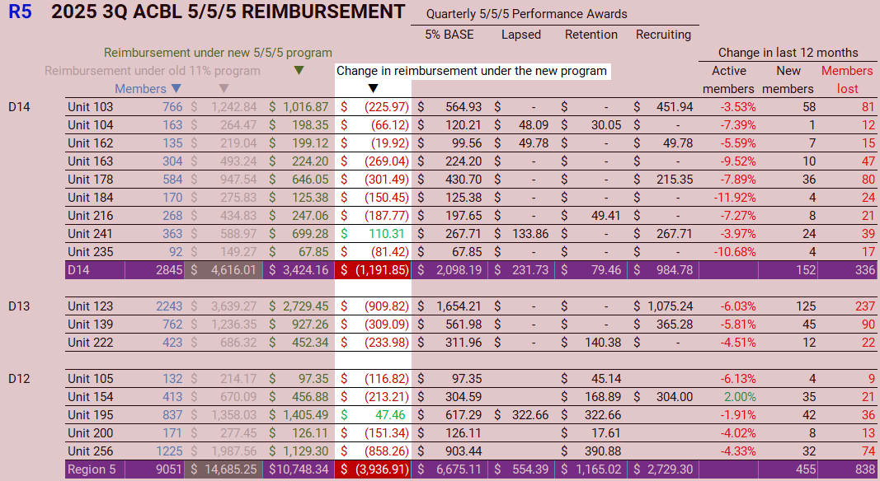Select the purple Region 5 total label

click(92, 469)
